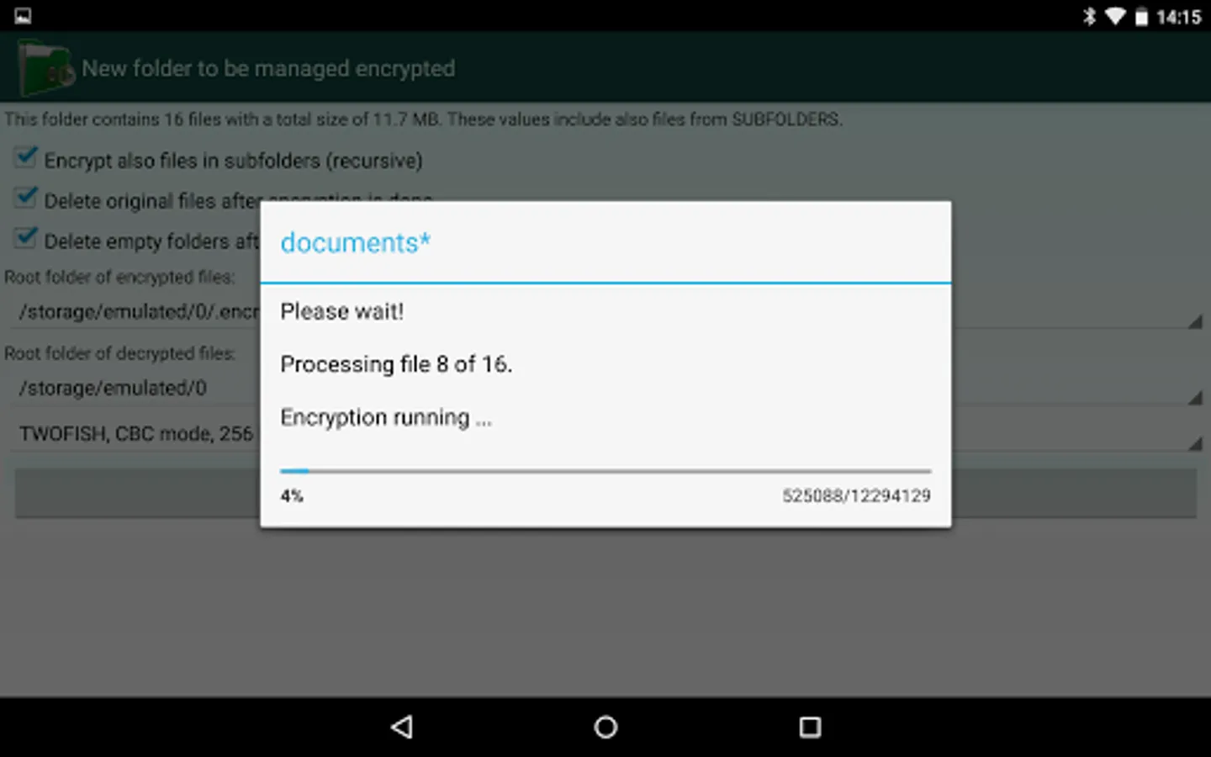Viewport: 1211px width, 757px height.
Task: Click the wide gray button behind the dialog
Action: (x=605, y=493)
